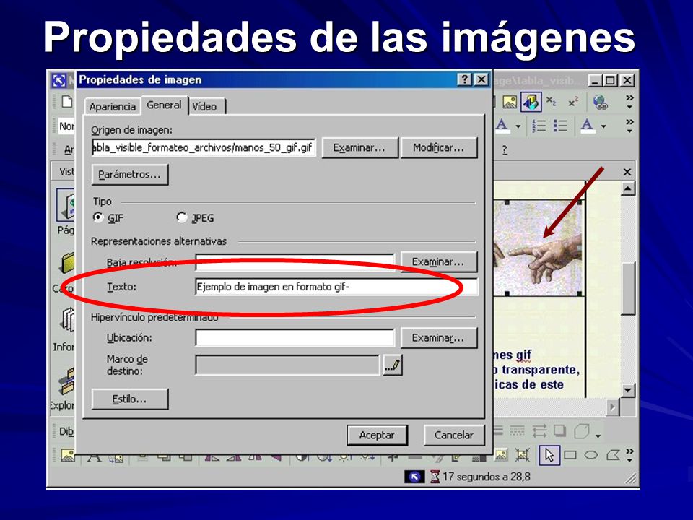The width and height of the screenshot is (693, 520).
Task: Click the restore picture icon left of resample
Action: 501,455
